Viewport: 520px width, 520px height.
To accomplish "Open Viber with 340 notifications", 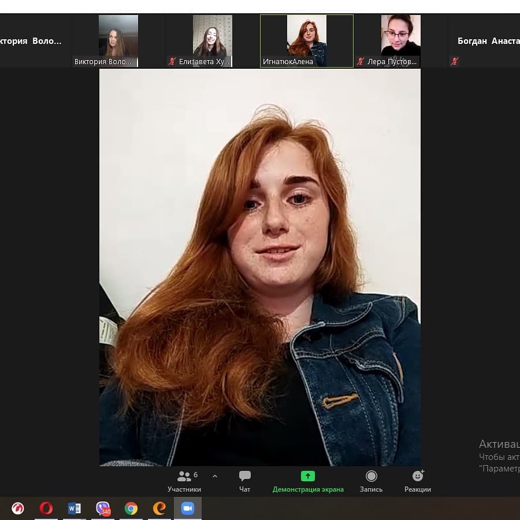I will (103, 508).
